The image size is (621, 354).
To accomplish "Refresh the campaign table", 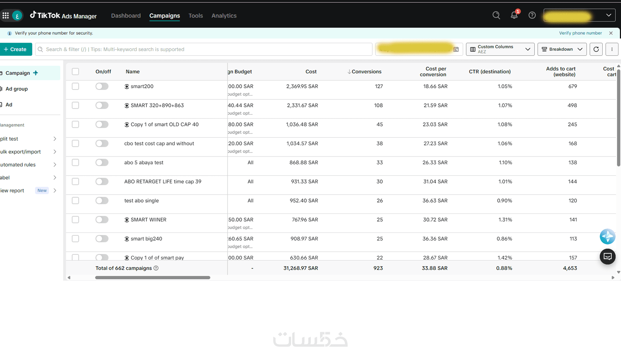I will pyautogui.click(x=596, y=49).
